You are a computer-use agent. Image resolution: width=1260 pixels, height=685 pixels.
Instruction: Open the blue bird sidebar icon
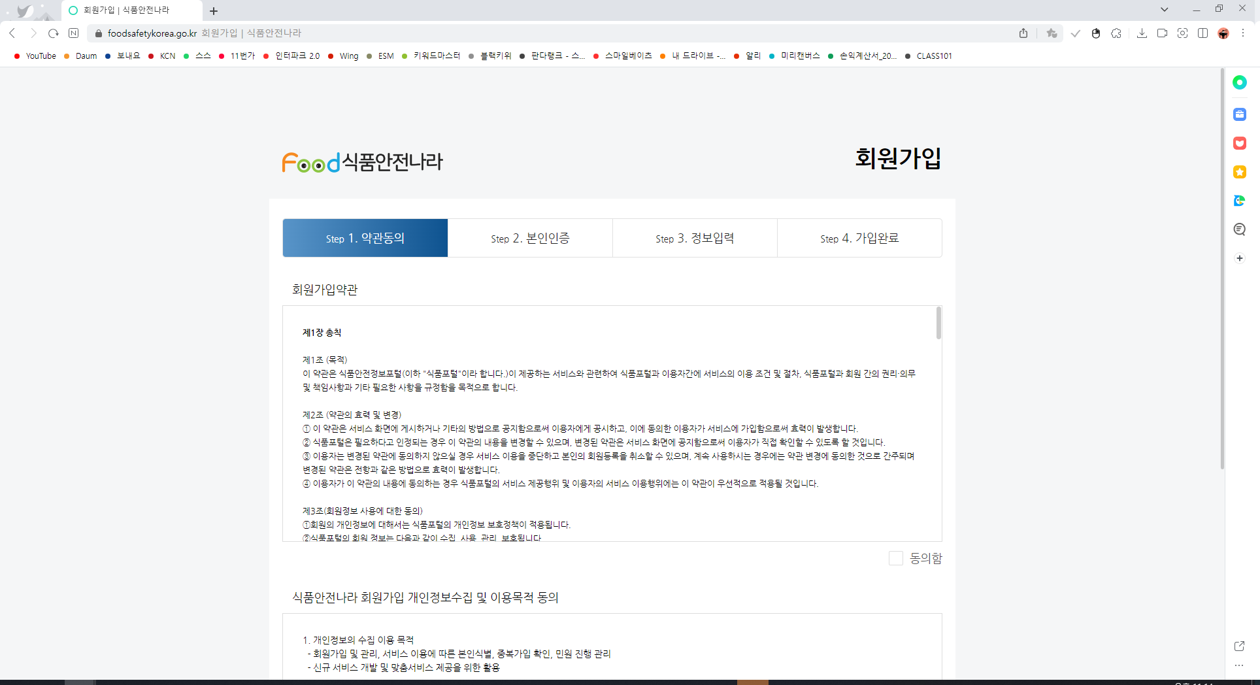(1240, 201)
